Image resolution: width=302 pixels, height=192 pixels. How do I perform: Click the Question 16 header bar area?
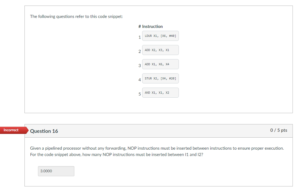(158, 131)
